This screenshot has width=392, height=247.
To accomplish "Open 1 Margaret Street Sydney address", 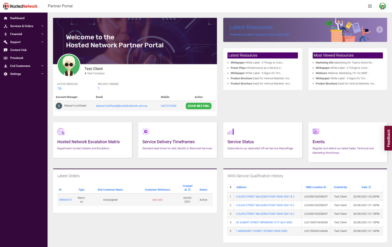I will coord(261,231).
